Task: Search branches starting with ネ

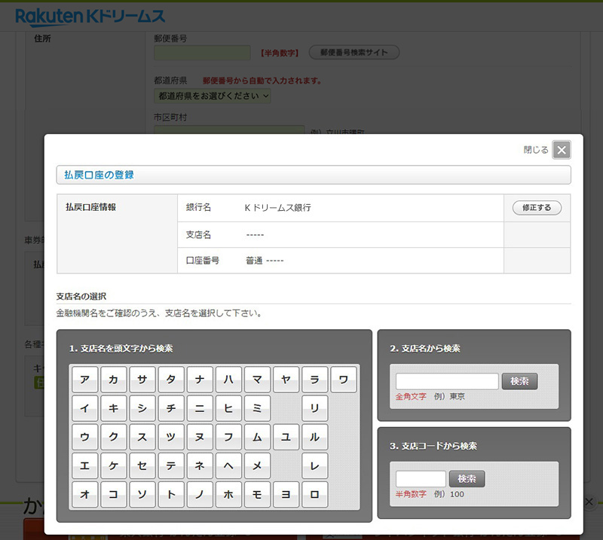Action: [x=200, y=466]
